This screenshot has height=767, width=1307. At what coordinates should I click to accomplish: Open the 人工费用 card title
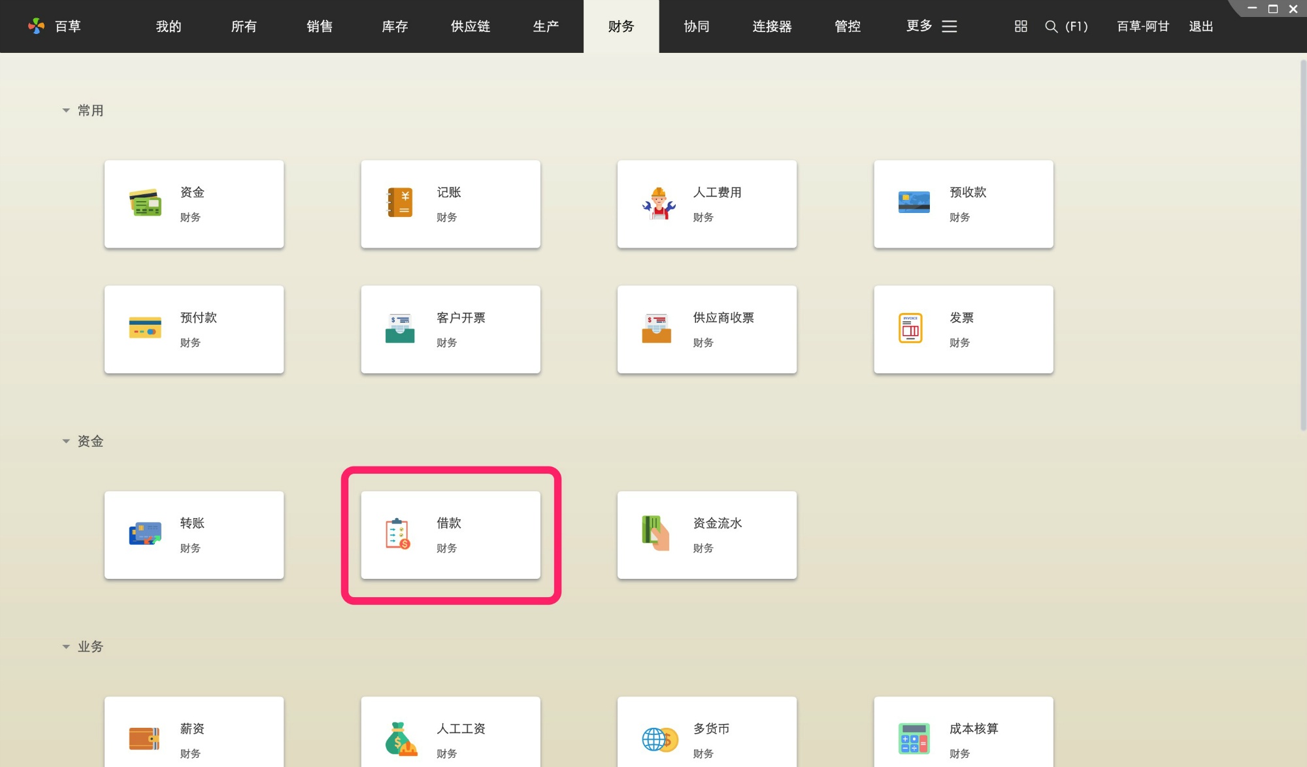(x=718, y=192)
